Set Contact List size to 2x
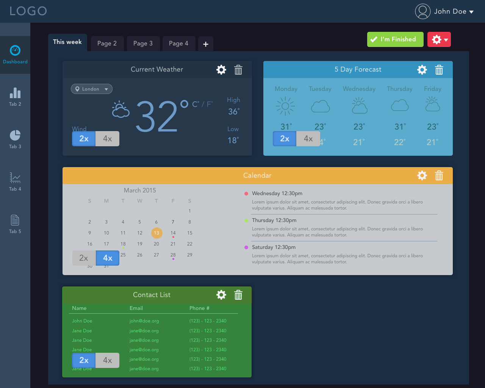The width and height of the screenshot is (485, 388). click(84, 360)
